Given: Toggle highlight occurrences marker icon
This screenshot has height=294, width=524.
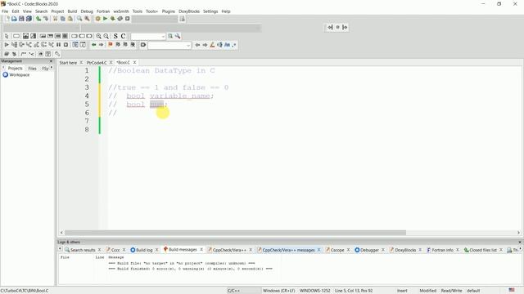Looking at the screenshot, I should pos(212,45).
